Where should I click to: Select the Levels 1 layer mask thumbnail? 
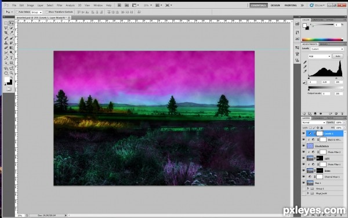pyautogui.click(x=320, y=133)
